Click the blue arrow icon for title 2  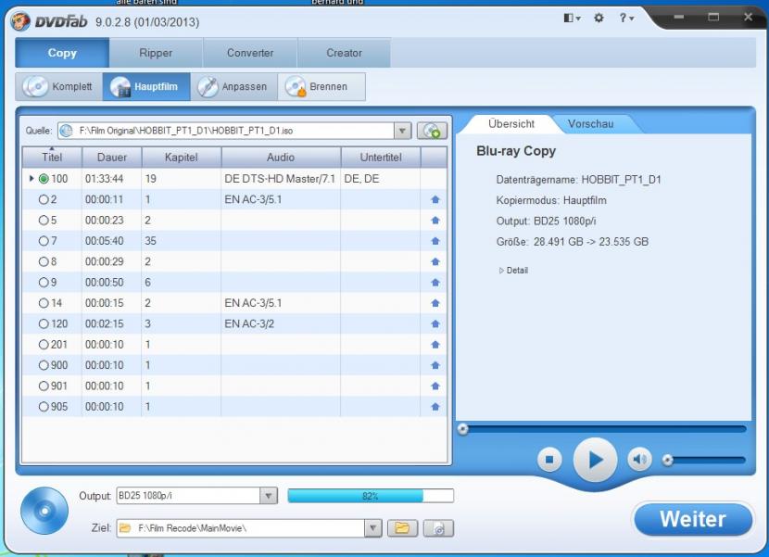[435, 200]
